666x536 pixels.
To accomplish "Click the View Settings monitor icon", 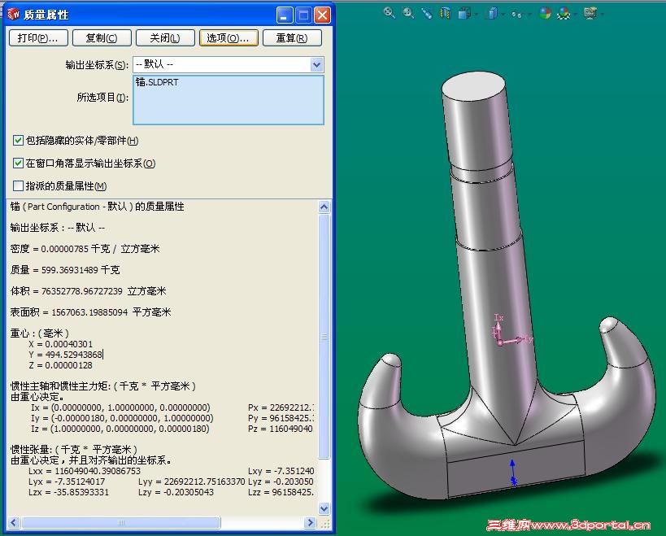I will pyautogui.click(x=590, y=14).
